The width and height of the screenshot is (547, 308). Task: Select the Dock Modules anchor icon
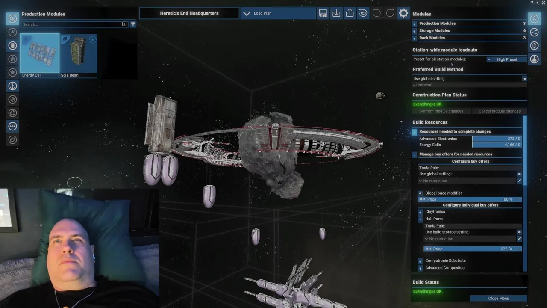pyautogui.click(x=12, y=86)
